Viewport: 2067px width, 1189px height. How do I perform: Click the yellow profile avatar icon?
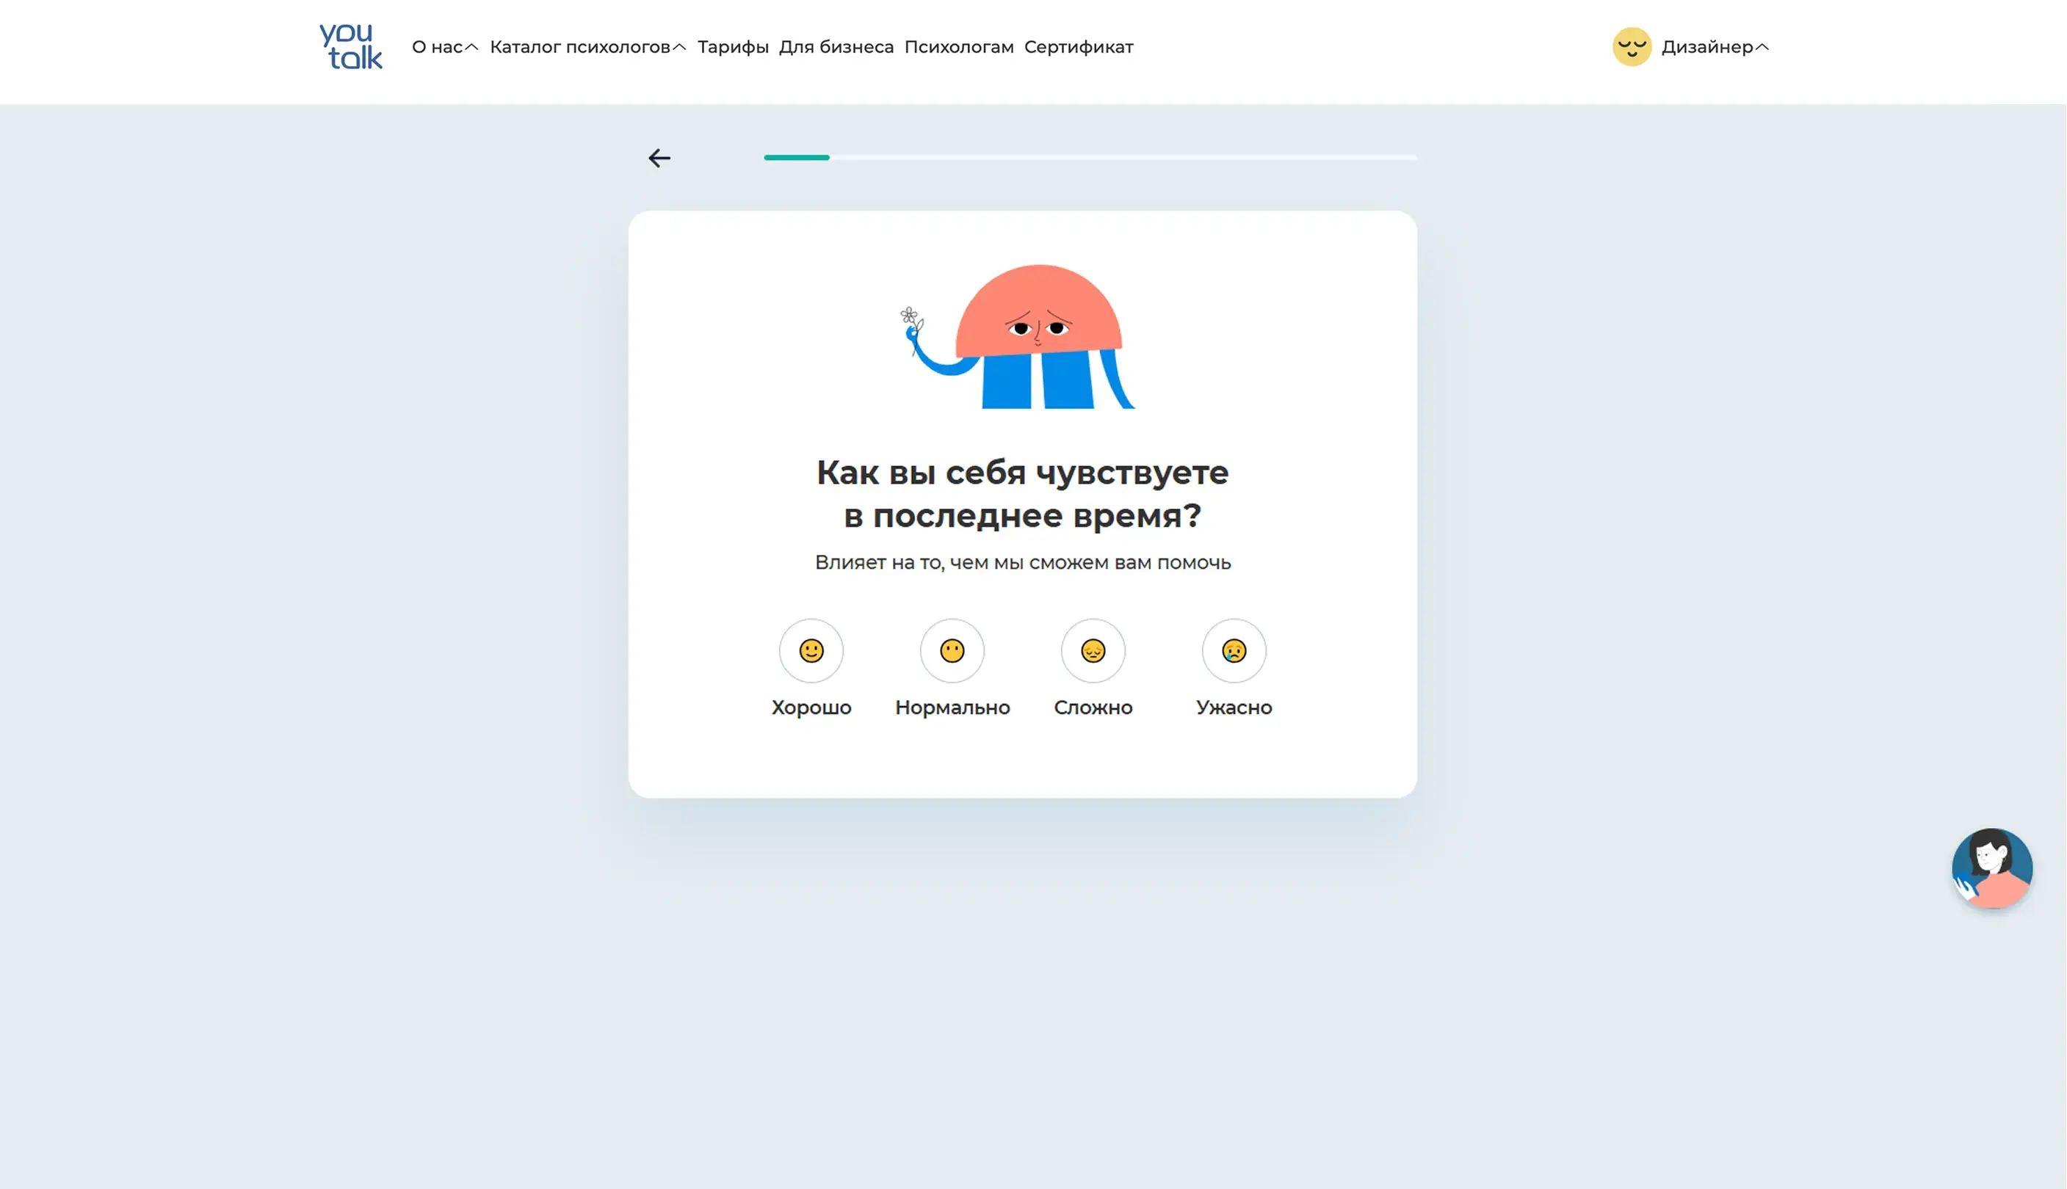[1632, 46]
